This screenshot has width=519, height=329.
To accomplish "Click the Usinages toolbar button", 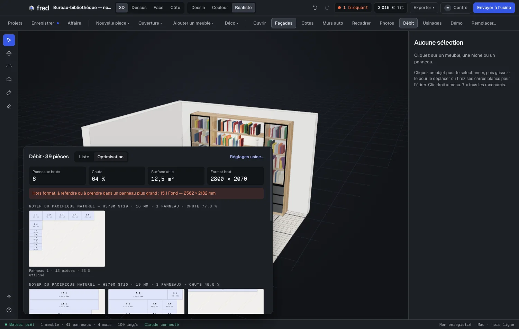I will pyautogui.click(x=432, y=23).
